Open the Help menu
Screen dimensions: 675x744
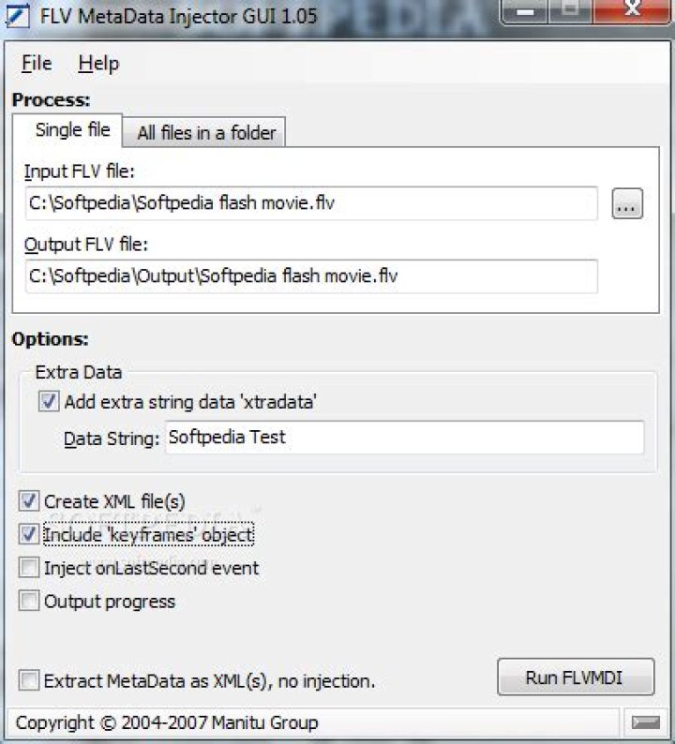tap(98, 63)
